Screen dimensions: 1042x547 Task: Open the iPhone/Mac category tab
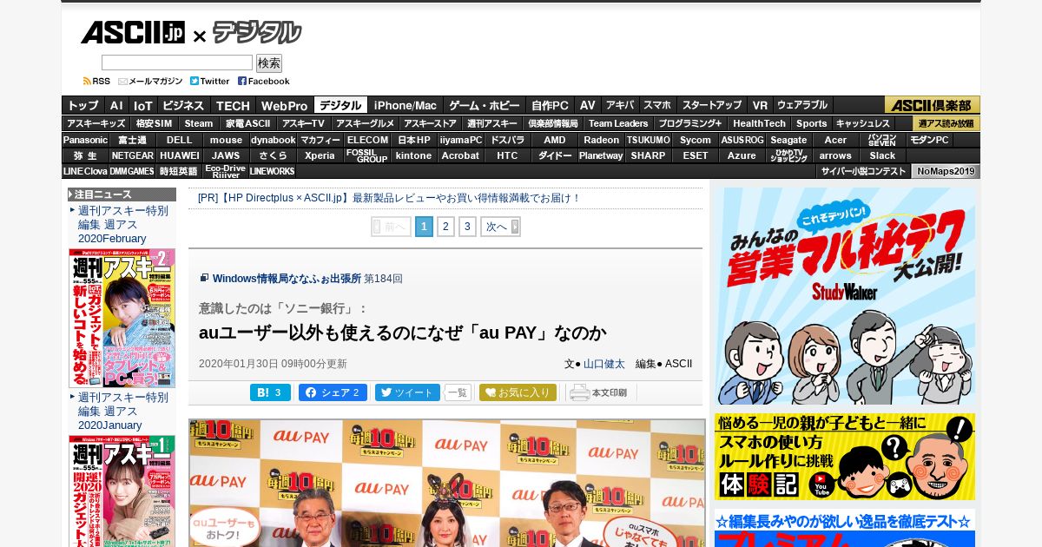click(406, 105)
